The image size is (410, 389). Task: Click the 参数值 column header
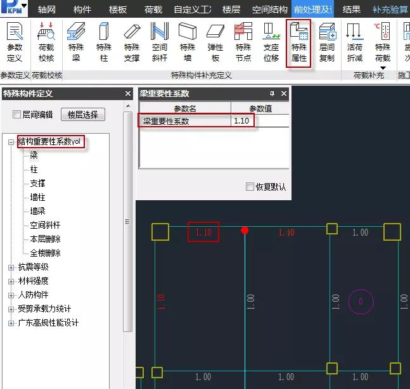click(260, 108)
